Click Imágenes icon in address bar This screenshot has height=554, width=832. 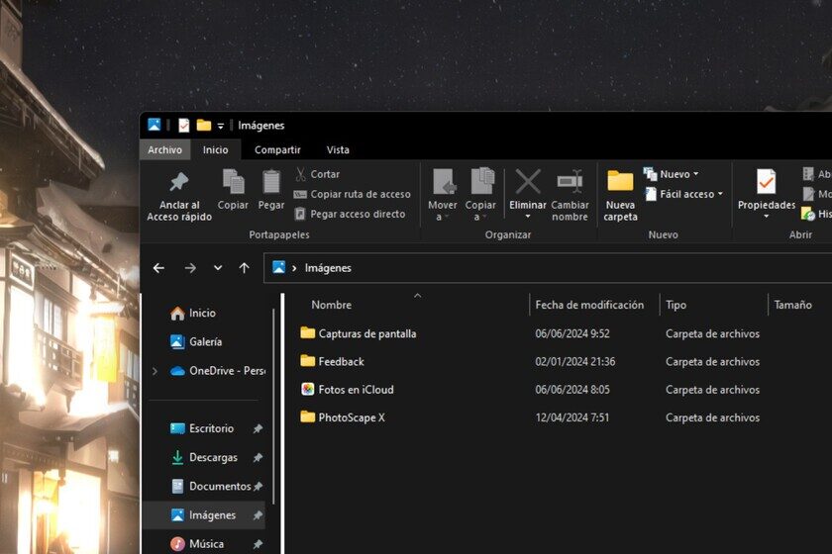coord(278,267)
